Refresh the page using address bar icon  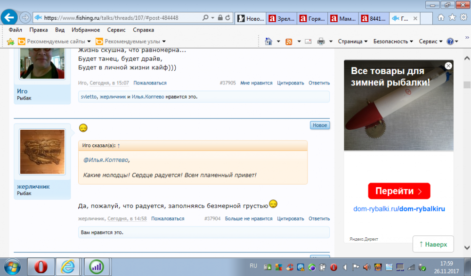pos(228,18)
